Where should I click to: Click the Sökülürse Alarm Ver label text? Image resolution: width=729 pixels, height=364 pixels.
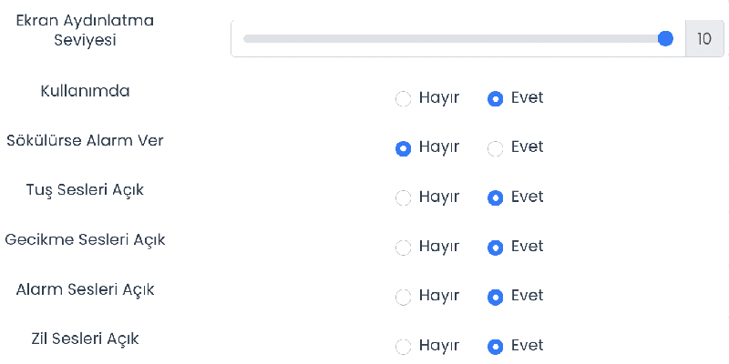pos(85,140)
